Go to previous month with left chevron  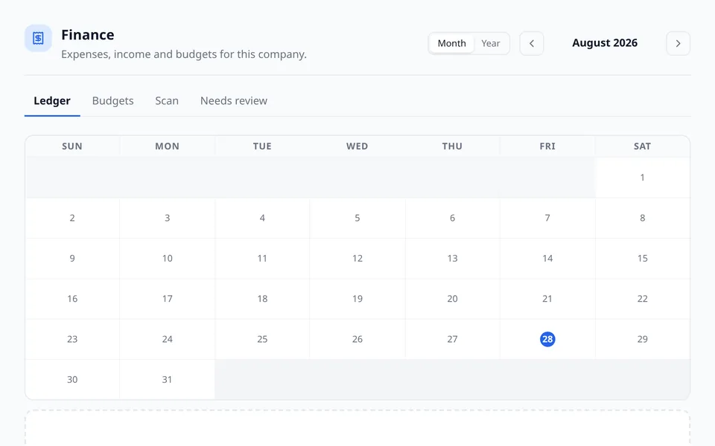tap(532, 44)
